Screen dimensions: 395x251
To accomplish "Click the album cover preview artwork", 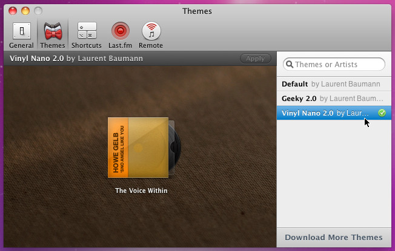I will 138,148.
